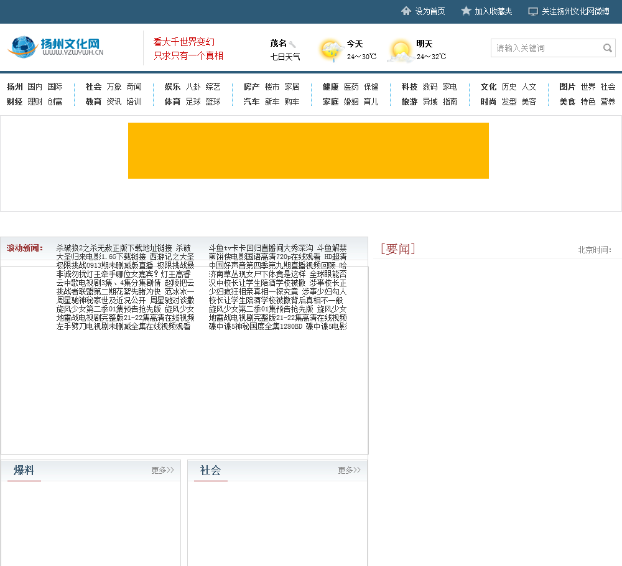Open the 房产 nav category
Viewport: 622px width, 566px height.
coord(251,87)
